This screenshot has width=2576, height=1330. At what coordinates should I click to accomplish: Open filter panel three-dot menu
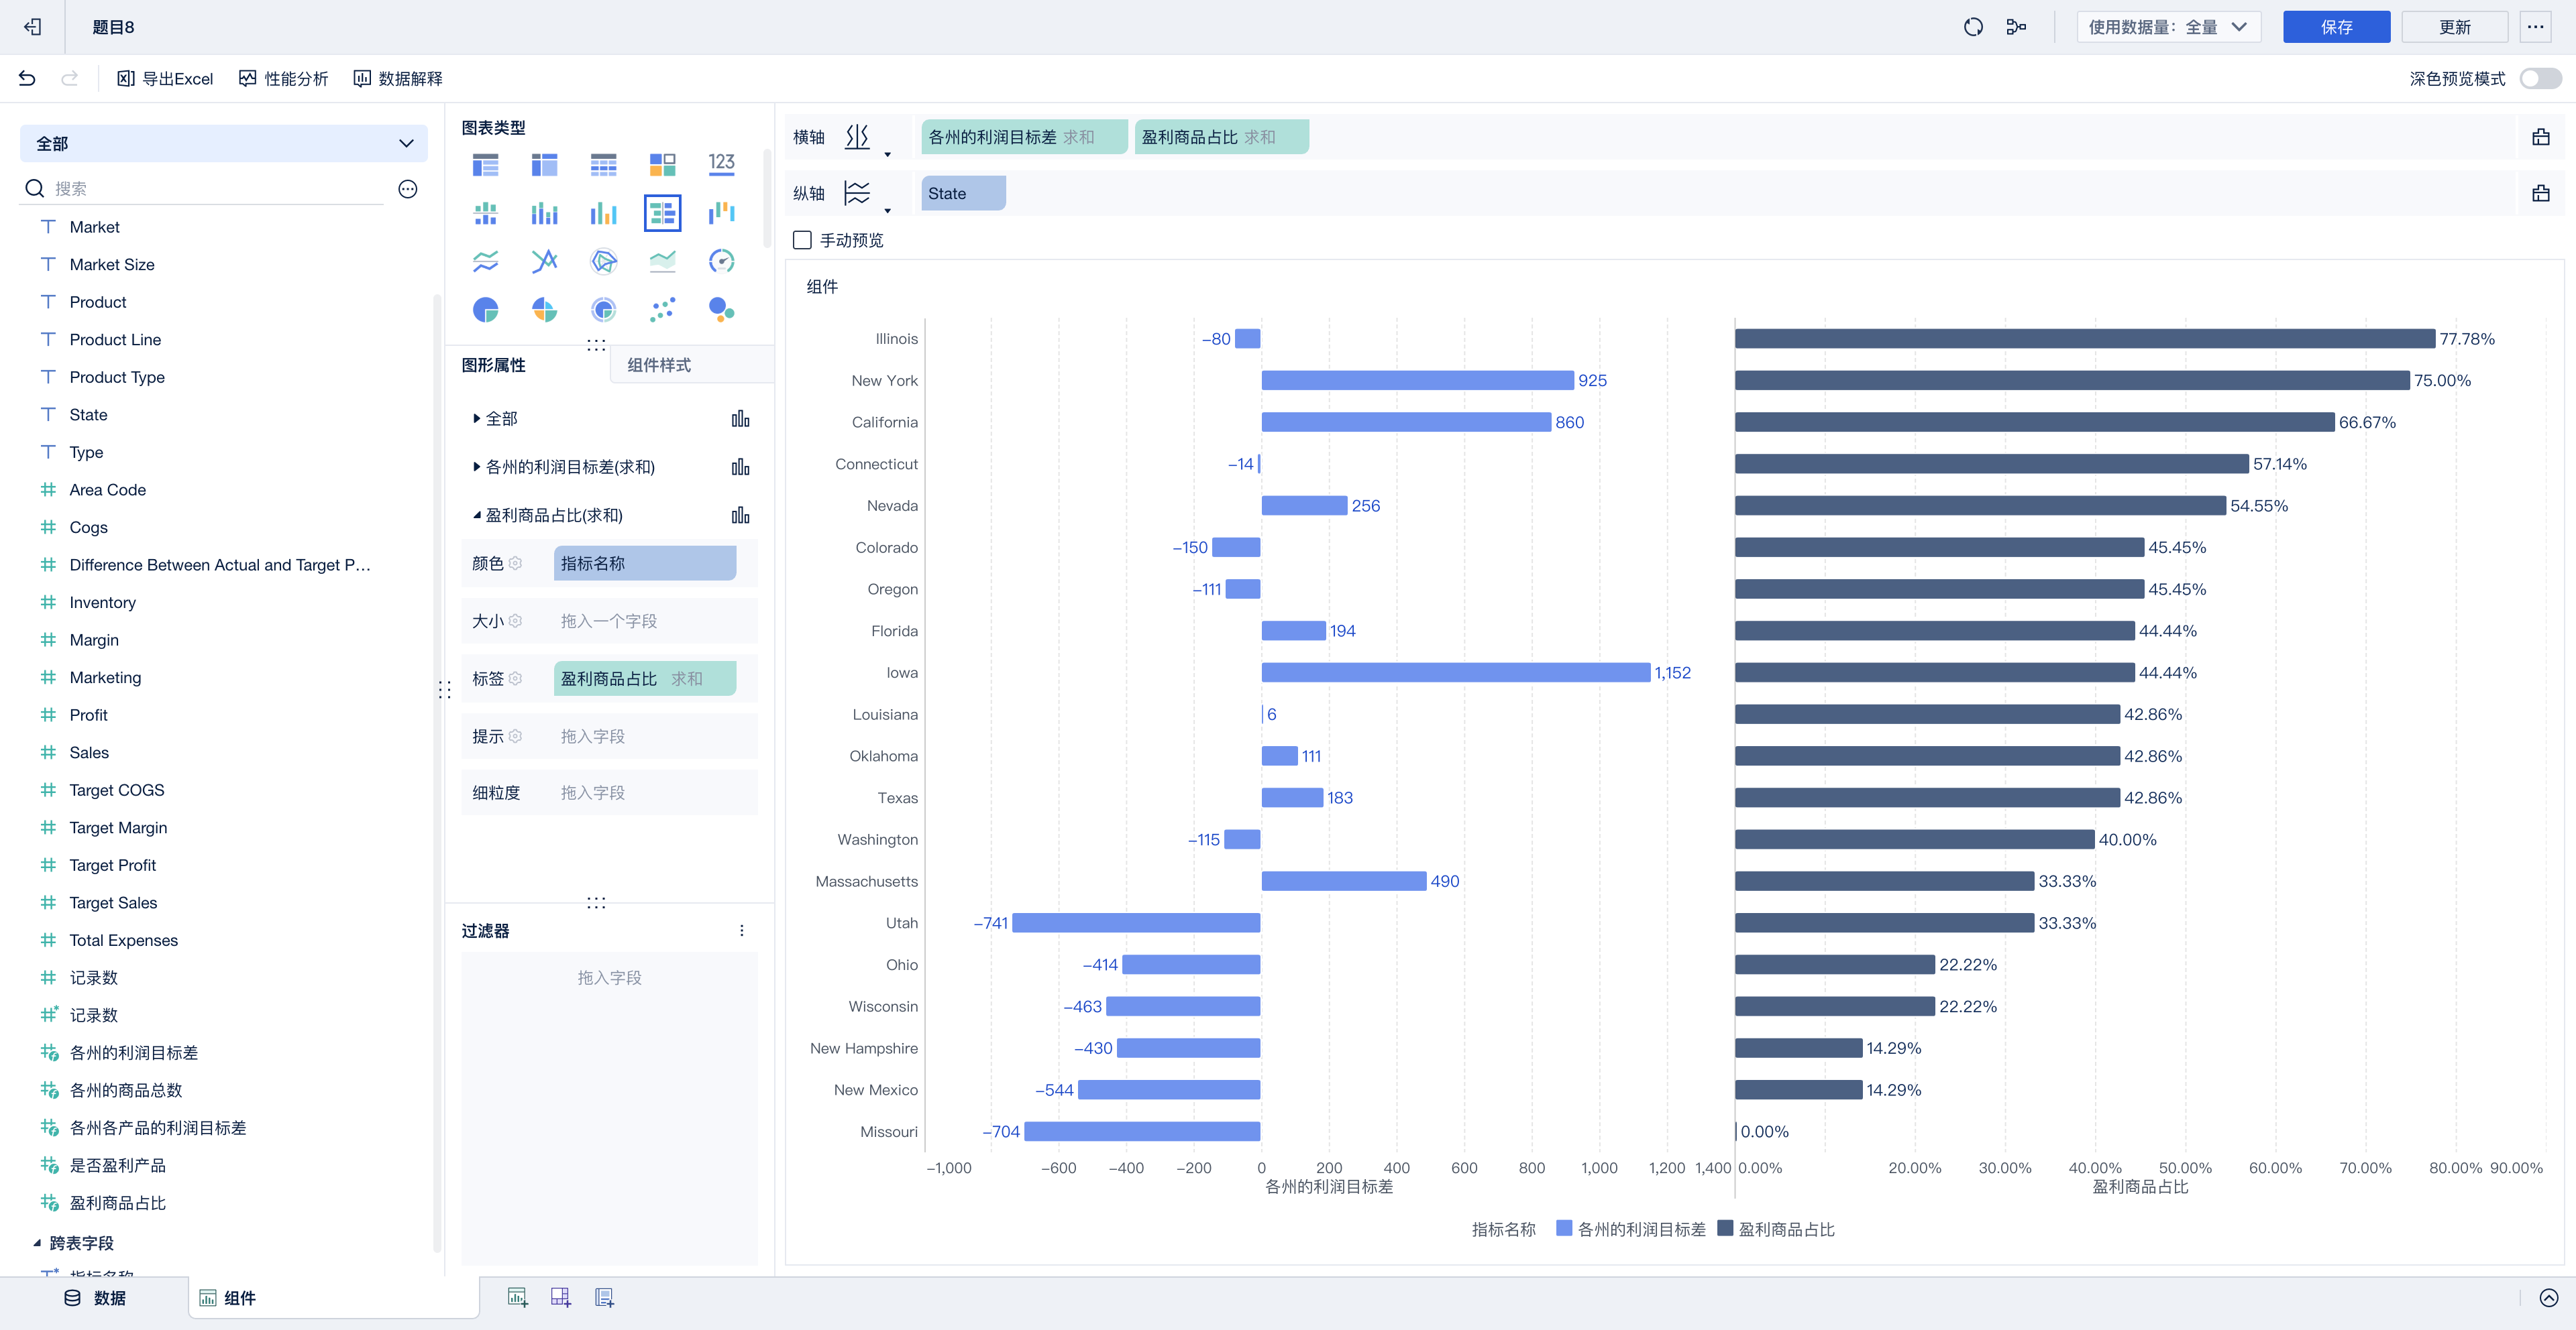tap(741, 930)
